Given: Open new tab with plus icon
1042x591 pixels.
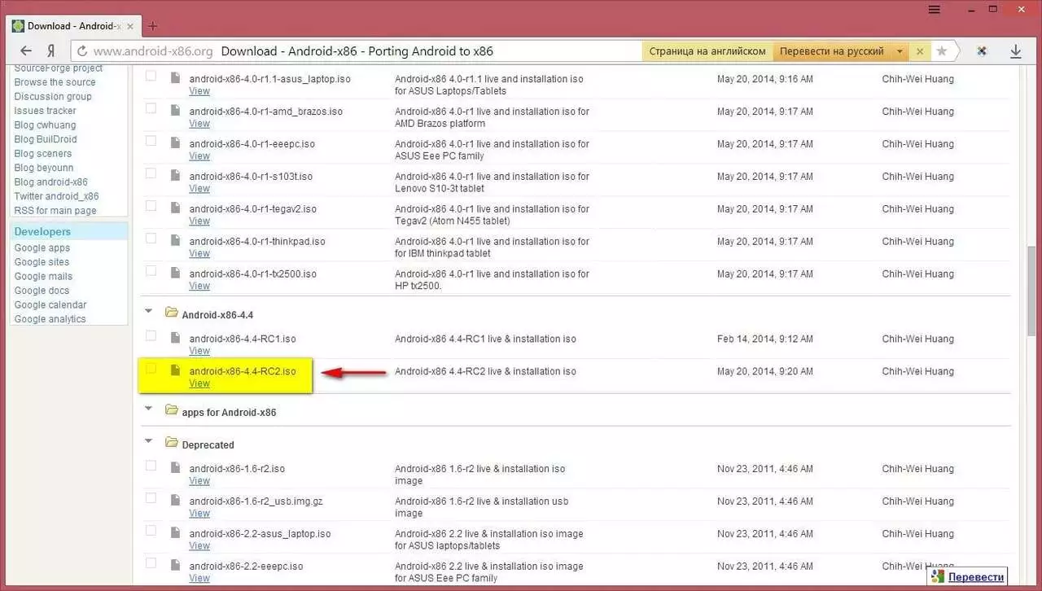Looking at the screenshot, I should 152,26.
